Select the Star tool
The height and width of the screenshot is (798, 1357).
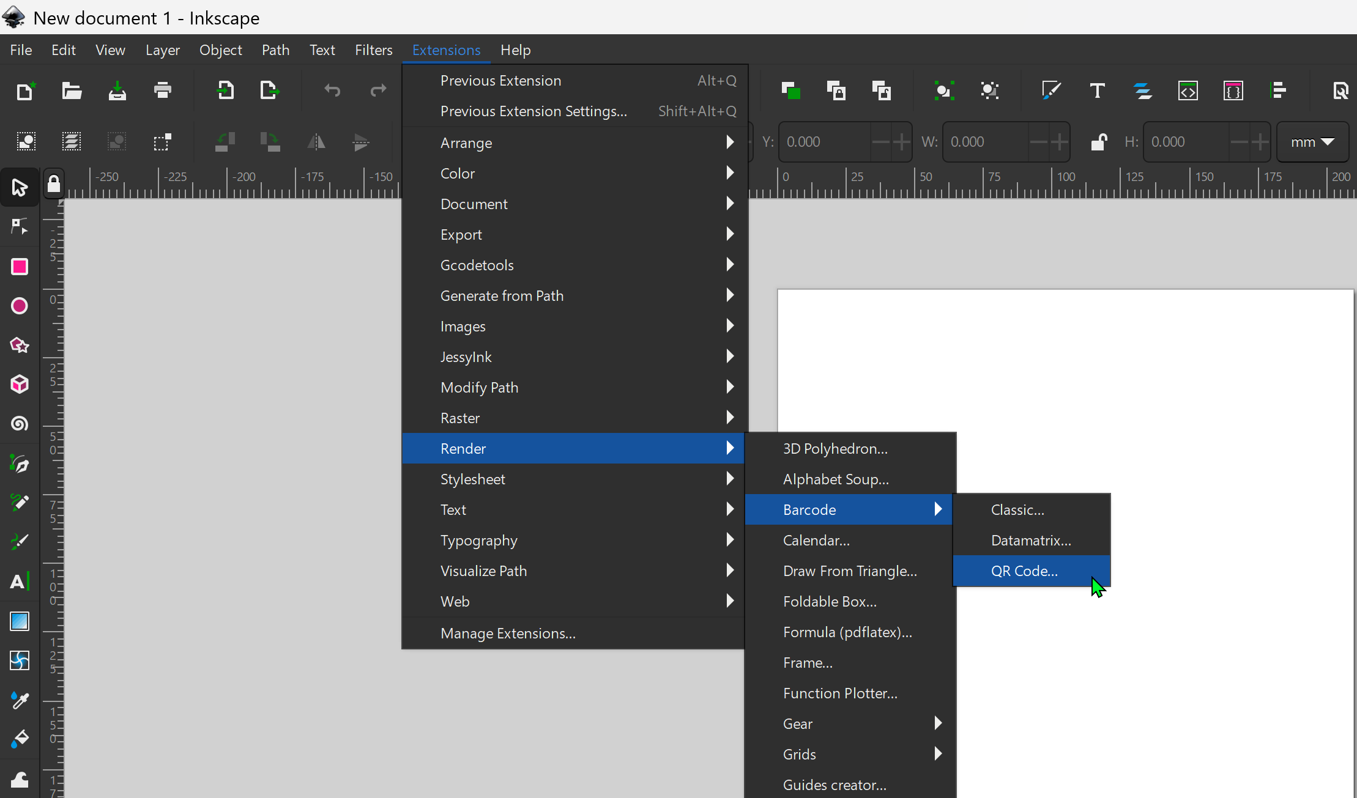(x=20, y=345)
